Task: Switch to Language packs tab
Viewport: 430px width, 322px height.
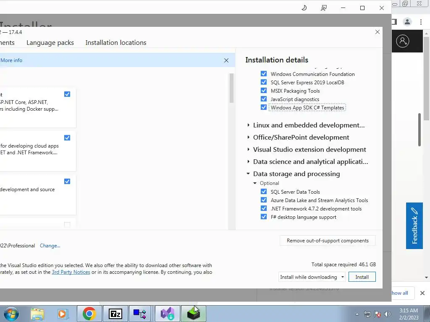Action: pos(50,43)
